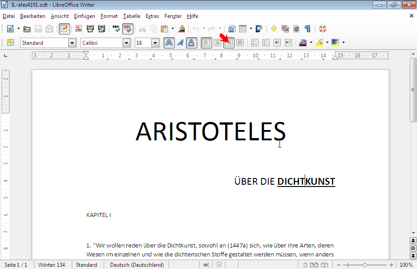417x269 pixels.
Task: Toggle Edit File mode button
Action: click(64, 29)
